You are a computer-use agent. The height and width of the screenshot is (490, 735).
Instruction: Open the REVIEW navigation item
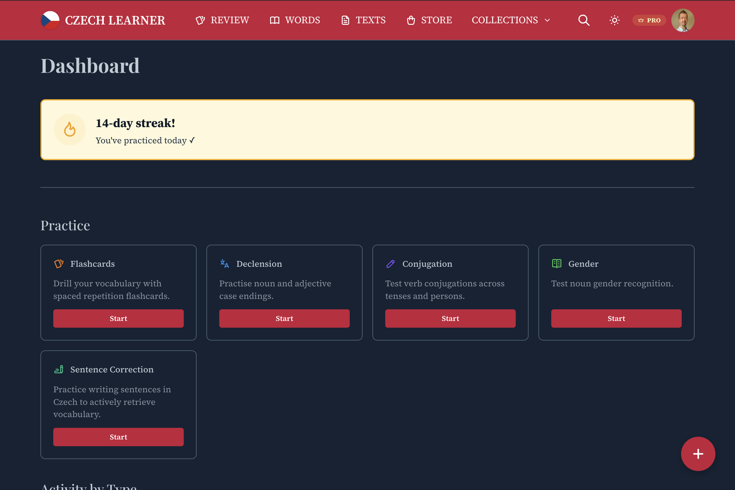230,20
